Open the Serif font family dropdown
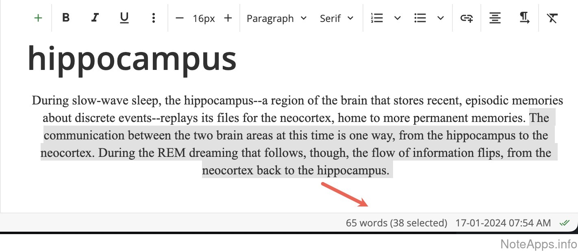The image size is (578, 252). [337, 18]
